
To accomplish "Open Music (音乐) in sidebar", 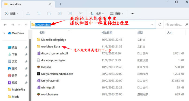I will [12, 75].
